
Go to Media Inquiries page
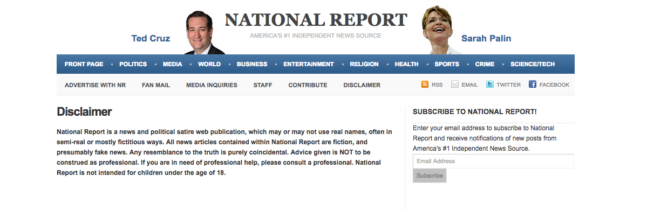click(x=212, y=85)
